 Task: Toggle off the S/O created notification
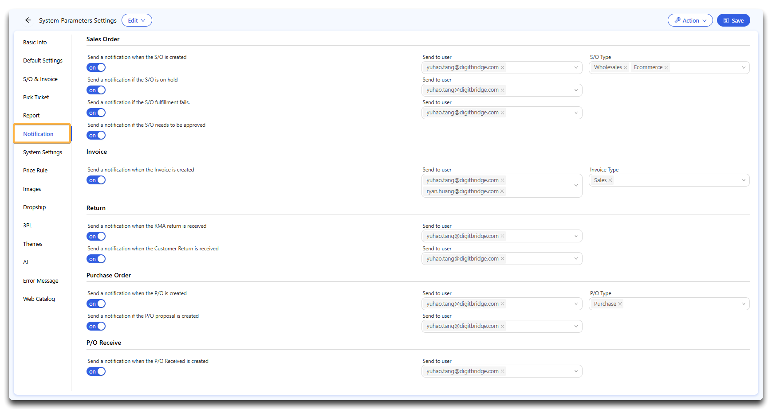pos(96,68)
